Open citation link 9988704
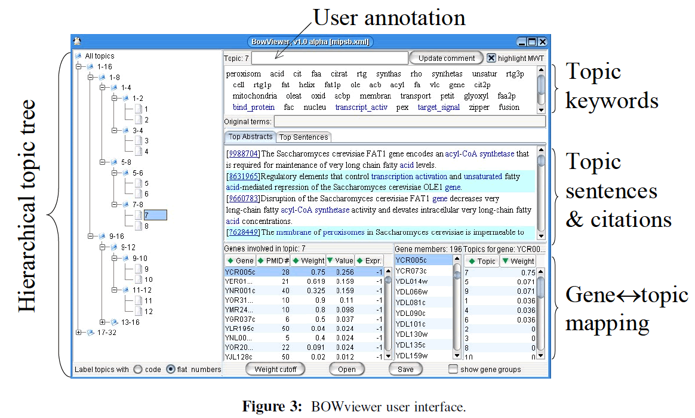 coord(243,154)
